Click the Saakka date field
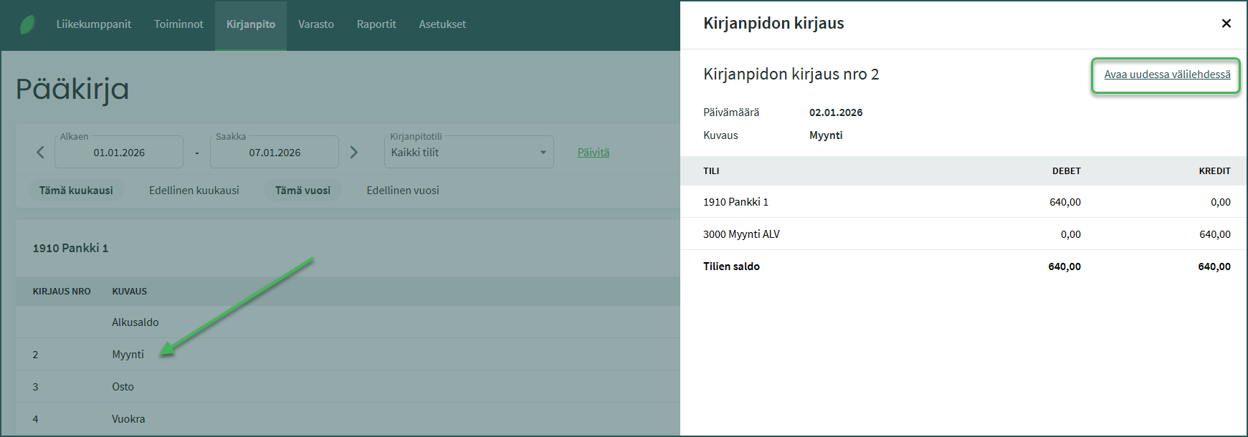Image resolution: width=1248 pixels, height=437 pixels. click(275, 153)
